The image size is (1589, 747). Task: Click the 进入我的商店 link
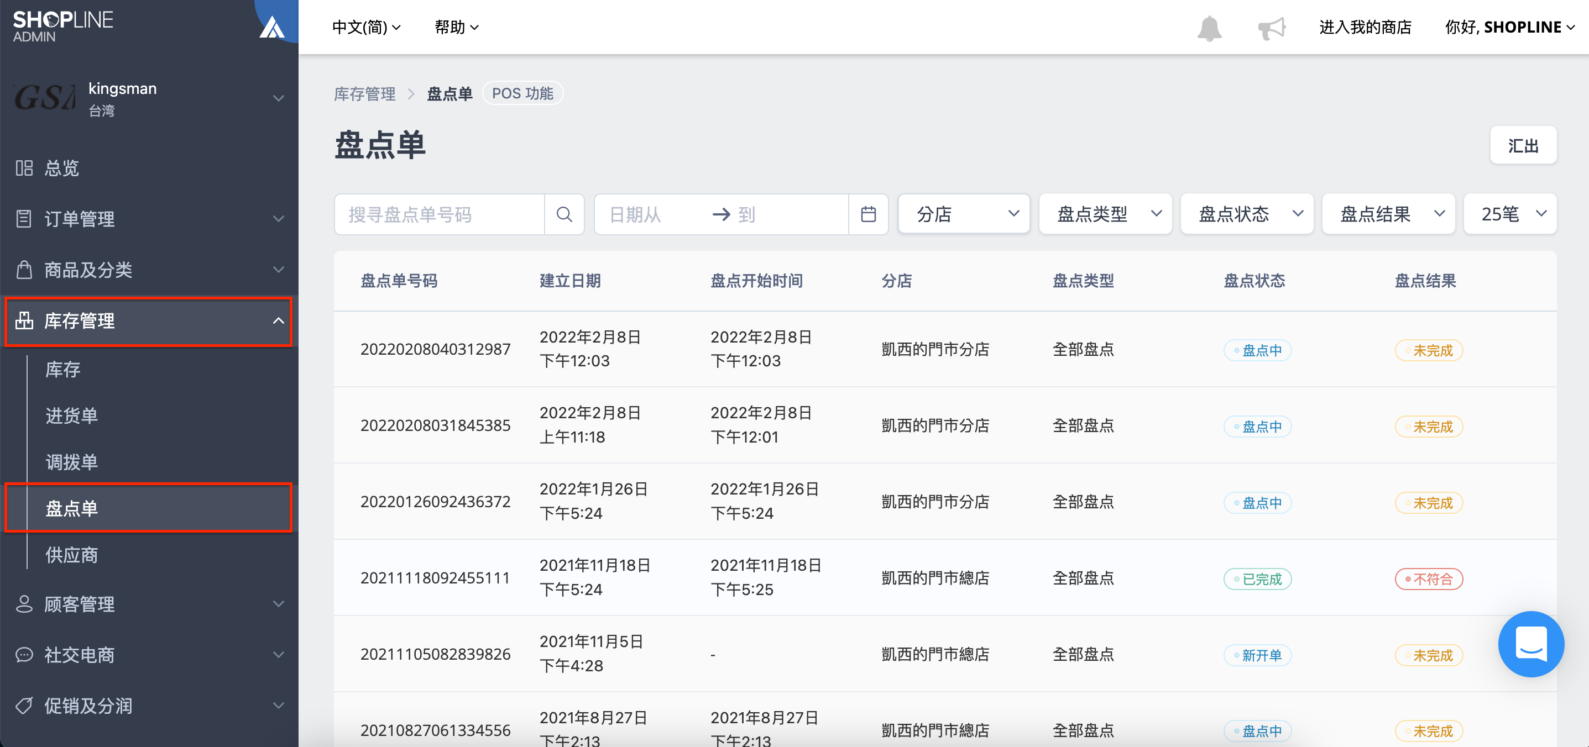tap(1365, 27)
